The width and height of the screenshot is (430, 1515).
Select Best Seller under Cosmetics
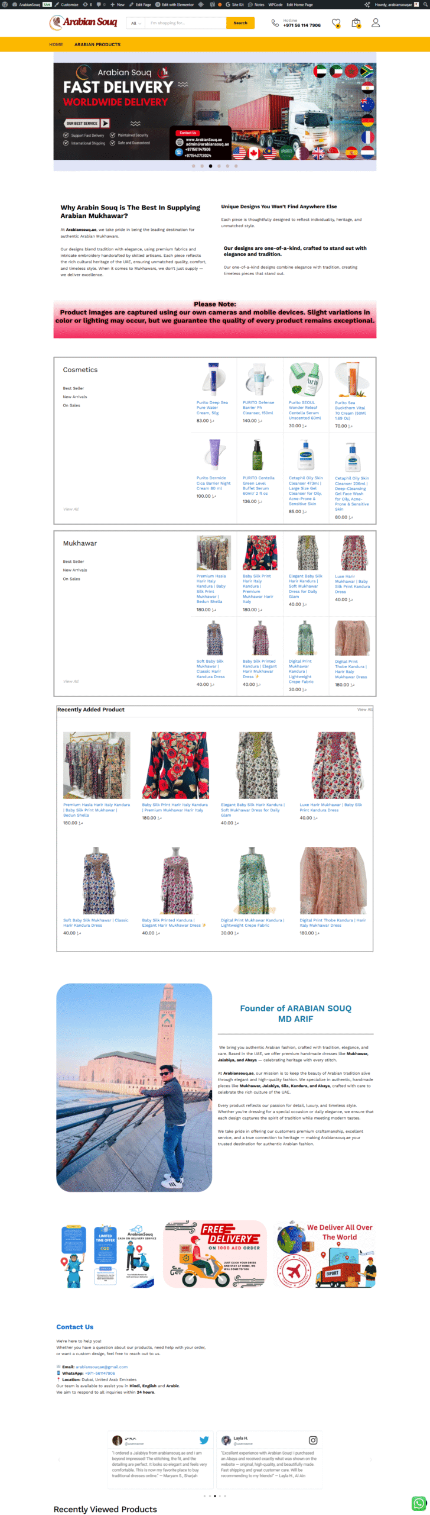coord(74,388)
